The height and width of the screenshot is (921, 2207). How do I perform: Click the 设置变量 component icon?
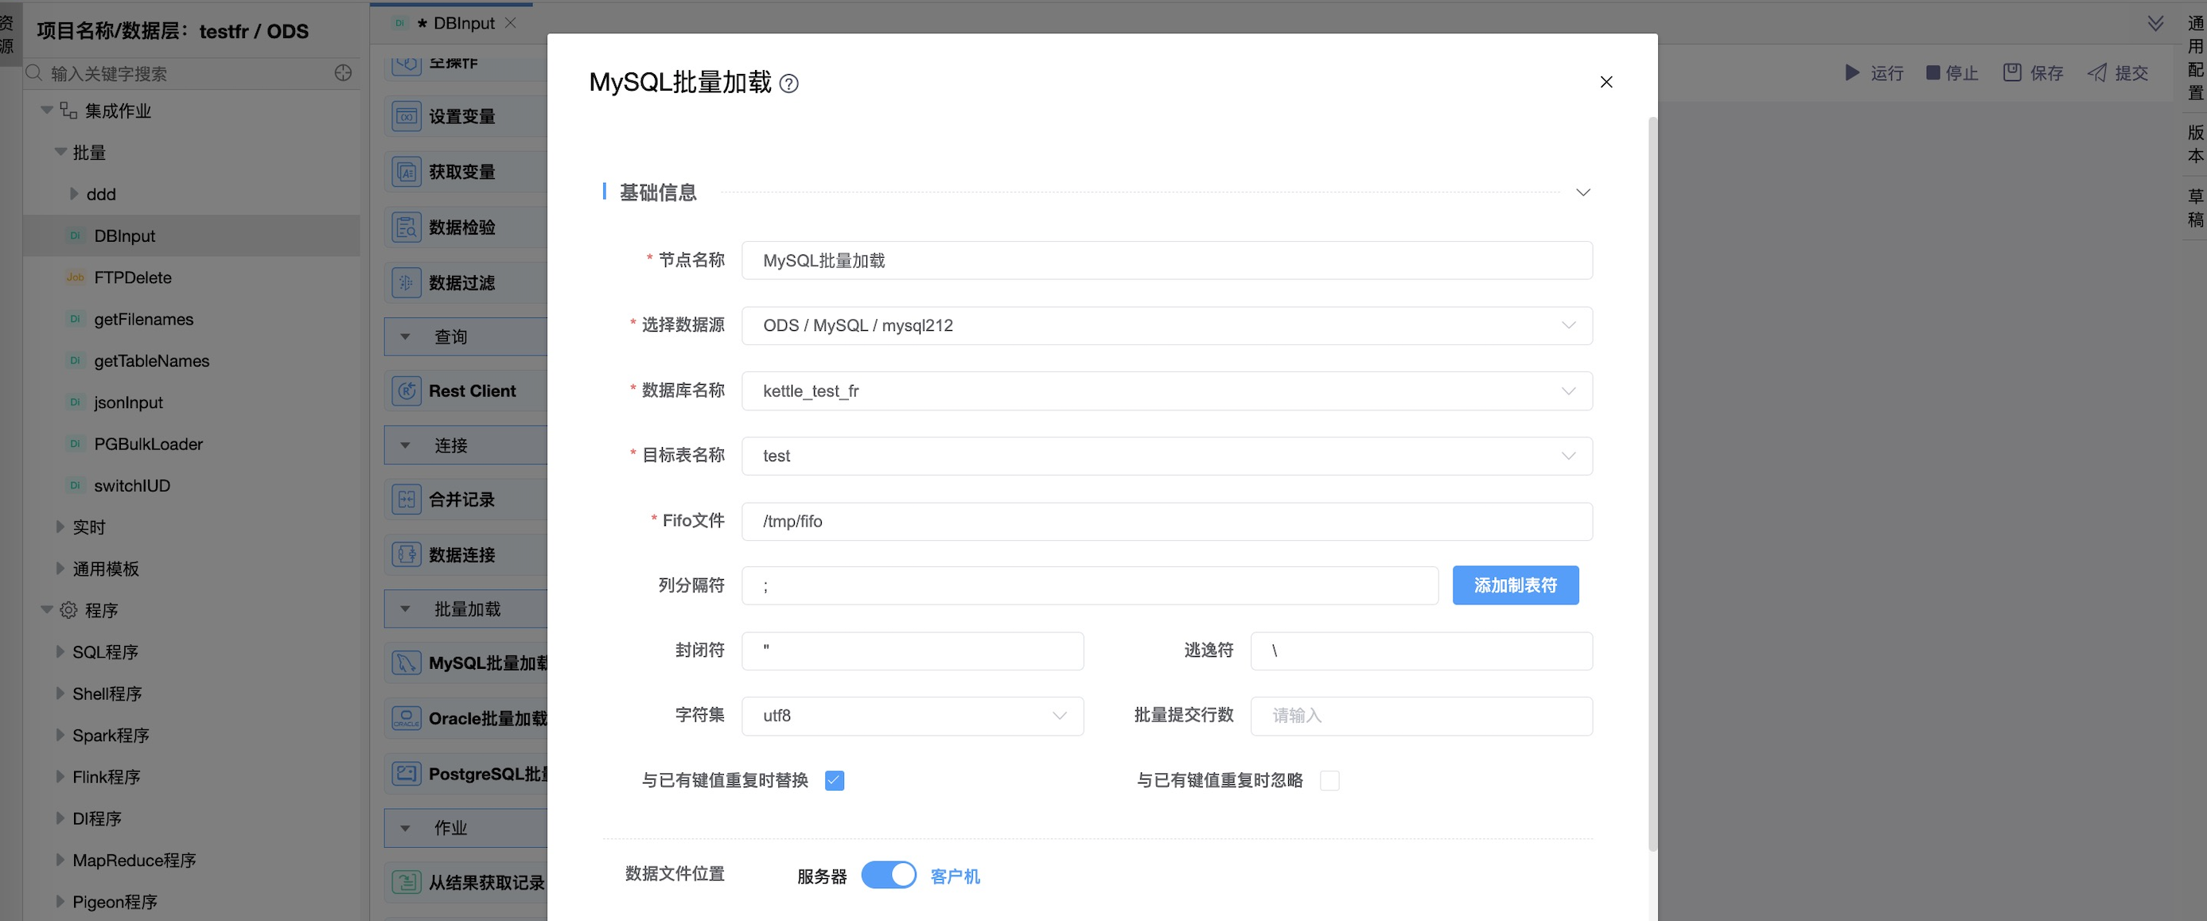[406, 117]
